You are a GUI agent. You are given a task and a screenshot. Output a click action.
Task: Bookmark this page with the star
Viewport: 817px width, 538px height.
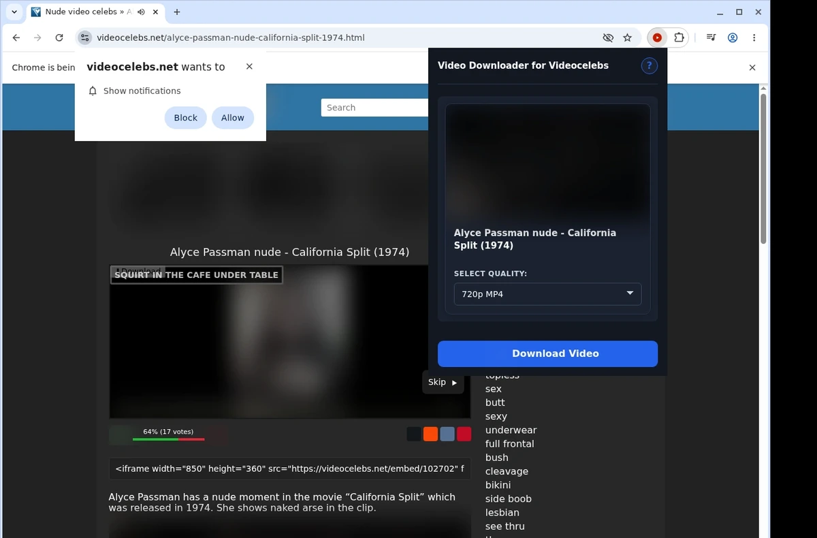(628, 37)
